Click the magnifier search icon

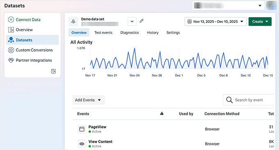tap(229, 100)
